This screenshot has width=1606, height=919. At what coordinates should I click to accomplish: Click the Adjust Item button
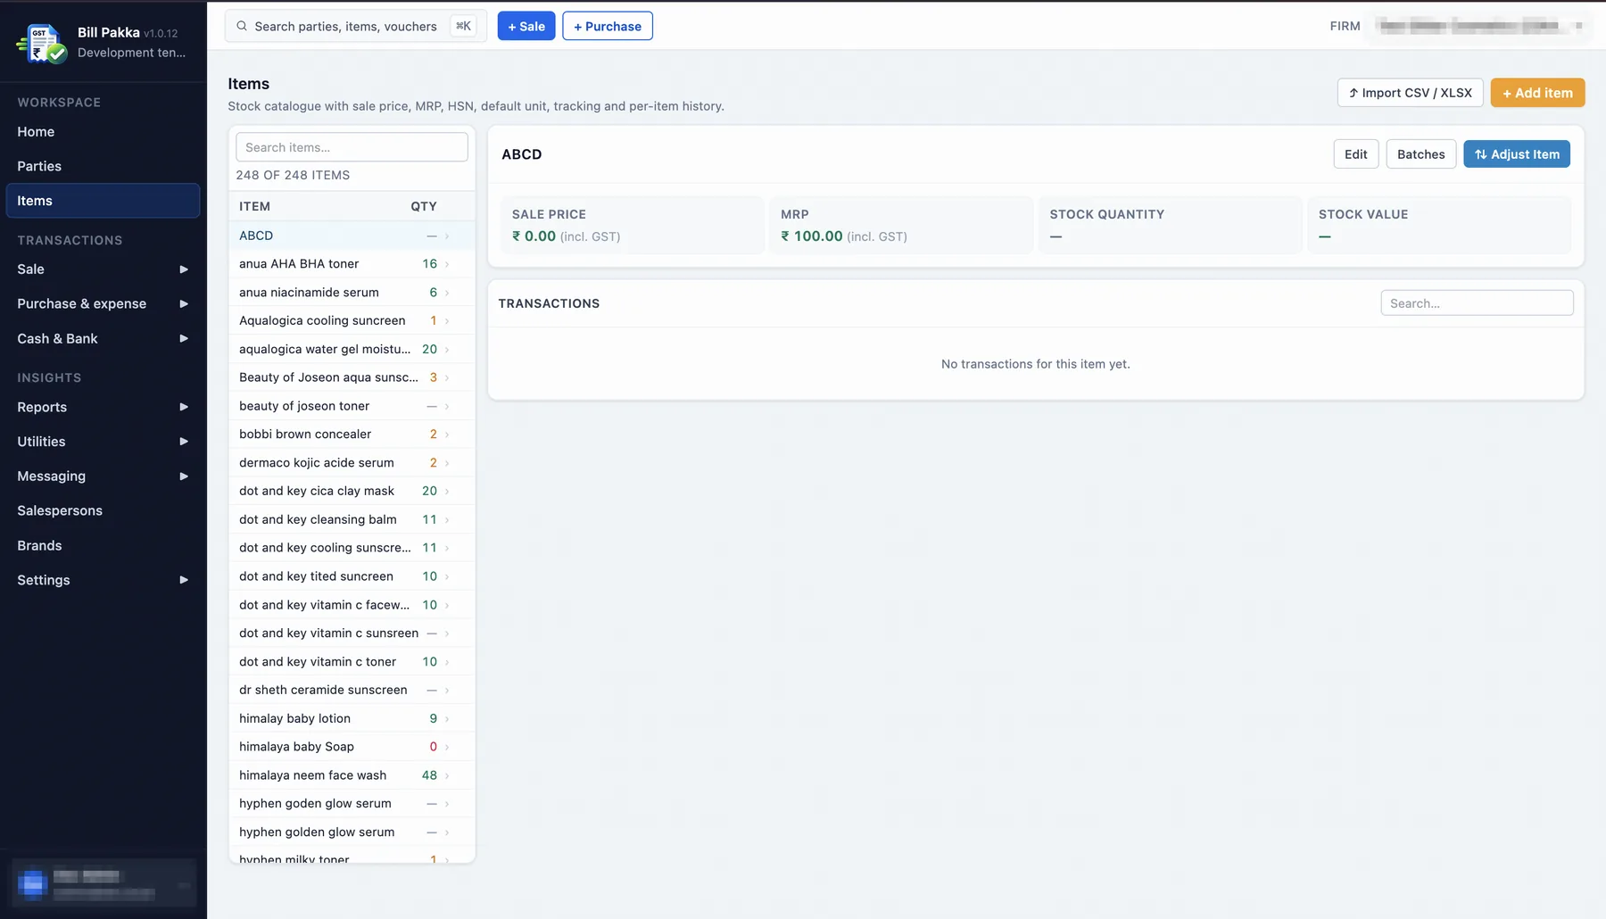[x=1517, y=154]
